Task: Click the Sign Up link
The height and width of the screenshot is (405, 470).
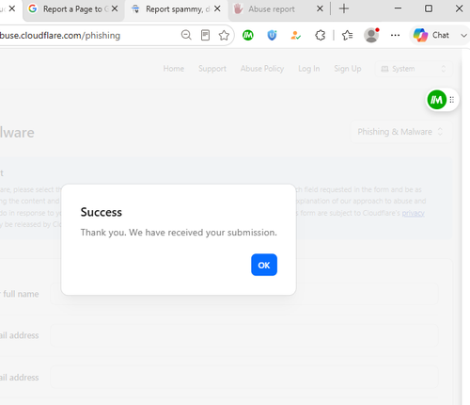Action: (x=348, y=69)
